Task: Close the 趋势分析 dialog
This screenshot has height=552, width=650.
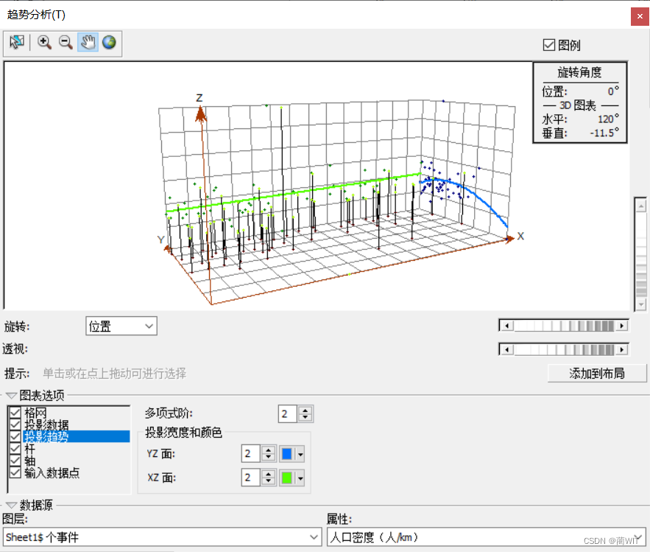Action: [x=640, y=17]
